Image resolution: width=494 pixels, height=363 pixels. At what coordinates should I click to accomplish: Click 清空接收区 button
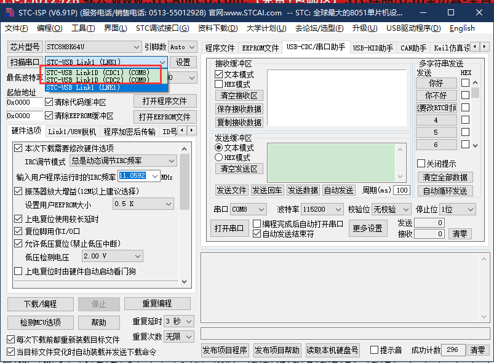pos(239,95)
